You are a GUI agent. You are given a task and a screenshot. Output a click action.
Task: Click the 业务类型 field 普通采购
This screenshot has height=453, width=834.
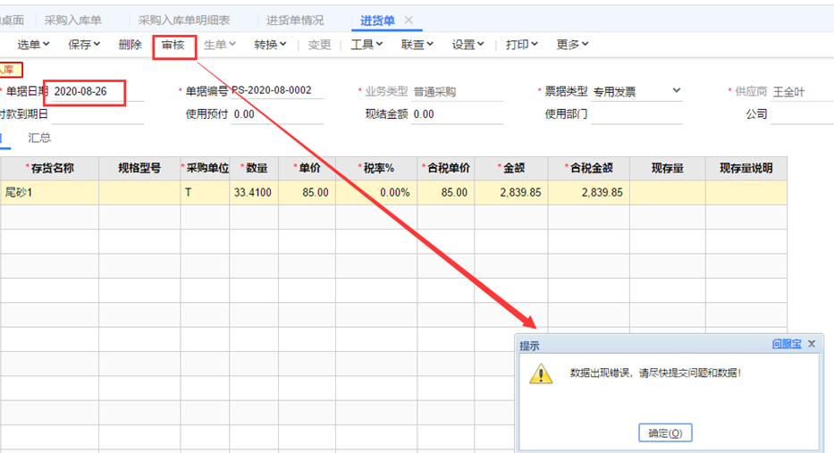(x=458, y=91)
